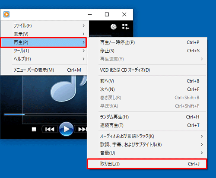Toggle 連続再生(T) repeat option
Image resolution: width=216 pixels, height=178 pixels.
(x=147, y=125)
